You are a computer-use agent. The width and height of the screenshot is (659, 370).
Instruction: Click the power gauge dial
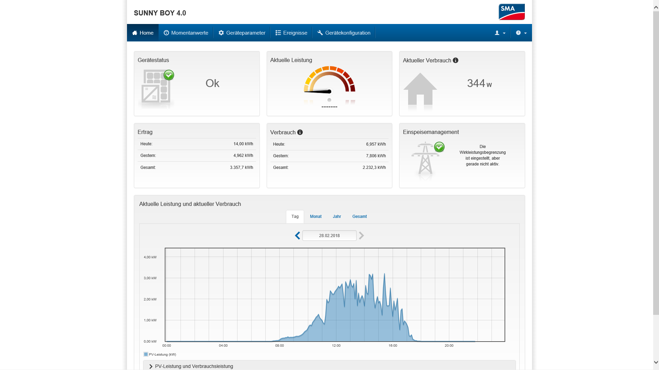329,84
